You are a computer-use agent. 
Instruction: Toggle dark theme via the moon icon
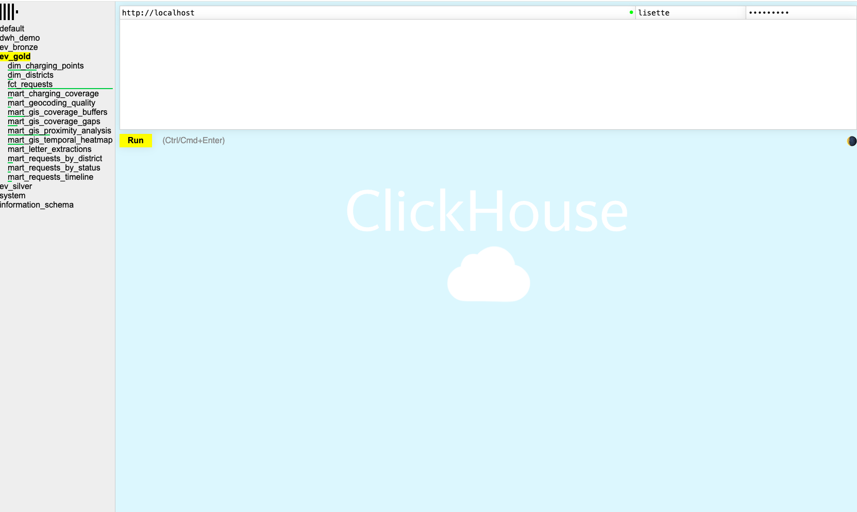tap(852, 141)
